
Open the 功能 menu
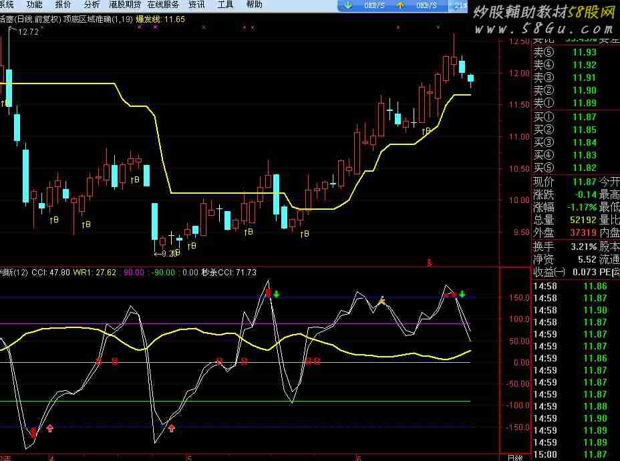(x=35, y=5)
